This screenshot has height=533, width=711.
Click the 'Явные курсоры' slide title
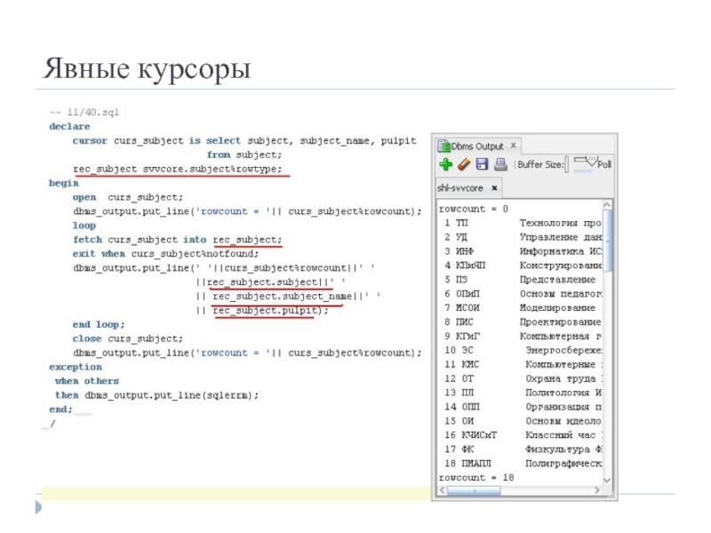tap(147, 69)
